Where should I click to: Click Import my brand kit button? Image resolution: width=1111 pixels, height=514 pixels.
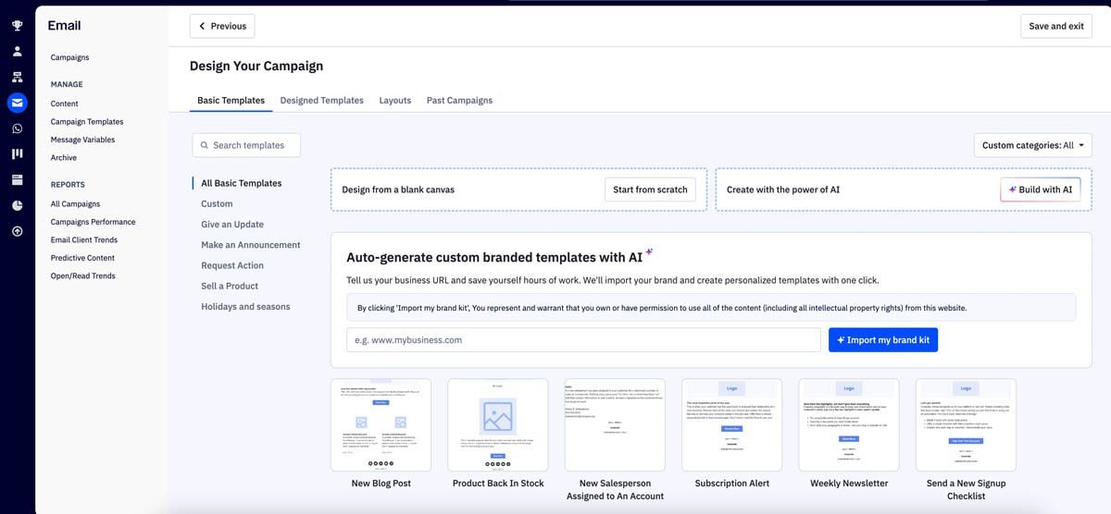tap(883, 340)
